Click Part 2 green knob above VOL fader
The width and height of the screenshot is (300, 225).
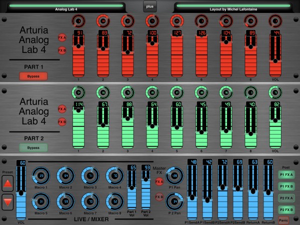pos(275,92)
